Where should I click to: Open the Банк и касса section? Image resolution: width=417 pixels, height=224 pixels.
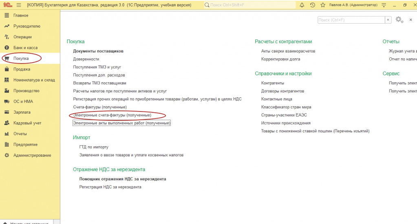point(25,48)
